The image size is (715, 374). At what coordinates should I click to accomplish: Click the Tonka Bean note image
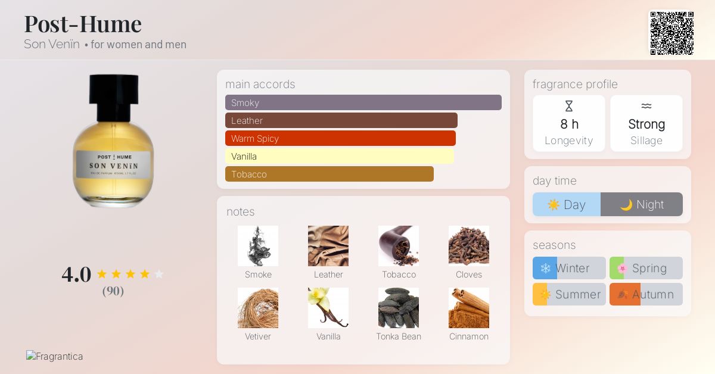tap(399, 308)
